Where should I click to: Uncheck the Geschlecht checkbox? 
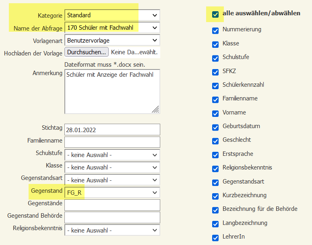click(x=215, y=141)
